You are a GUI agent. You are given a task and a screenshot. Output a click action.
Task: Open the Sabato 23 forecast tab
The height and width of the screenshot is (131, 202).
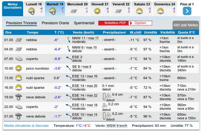coord(143,8)
